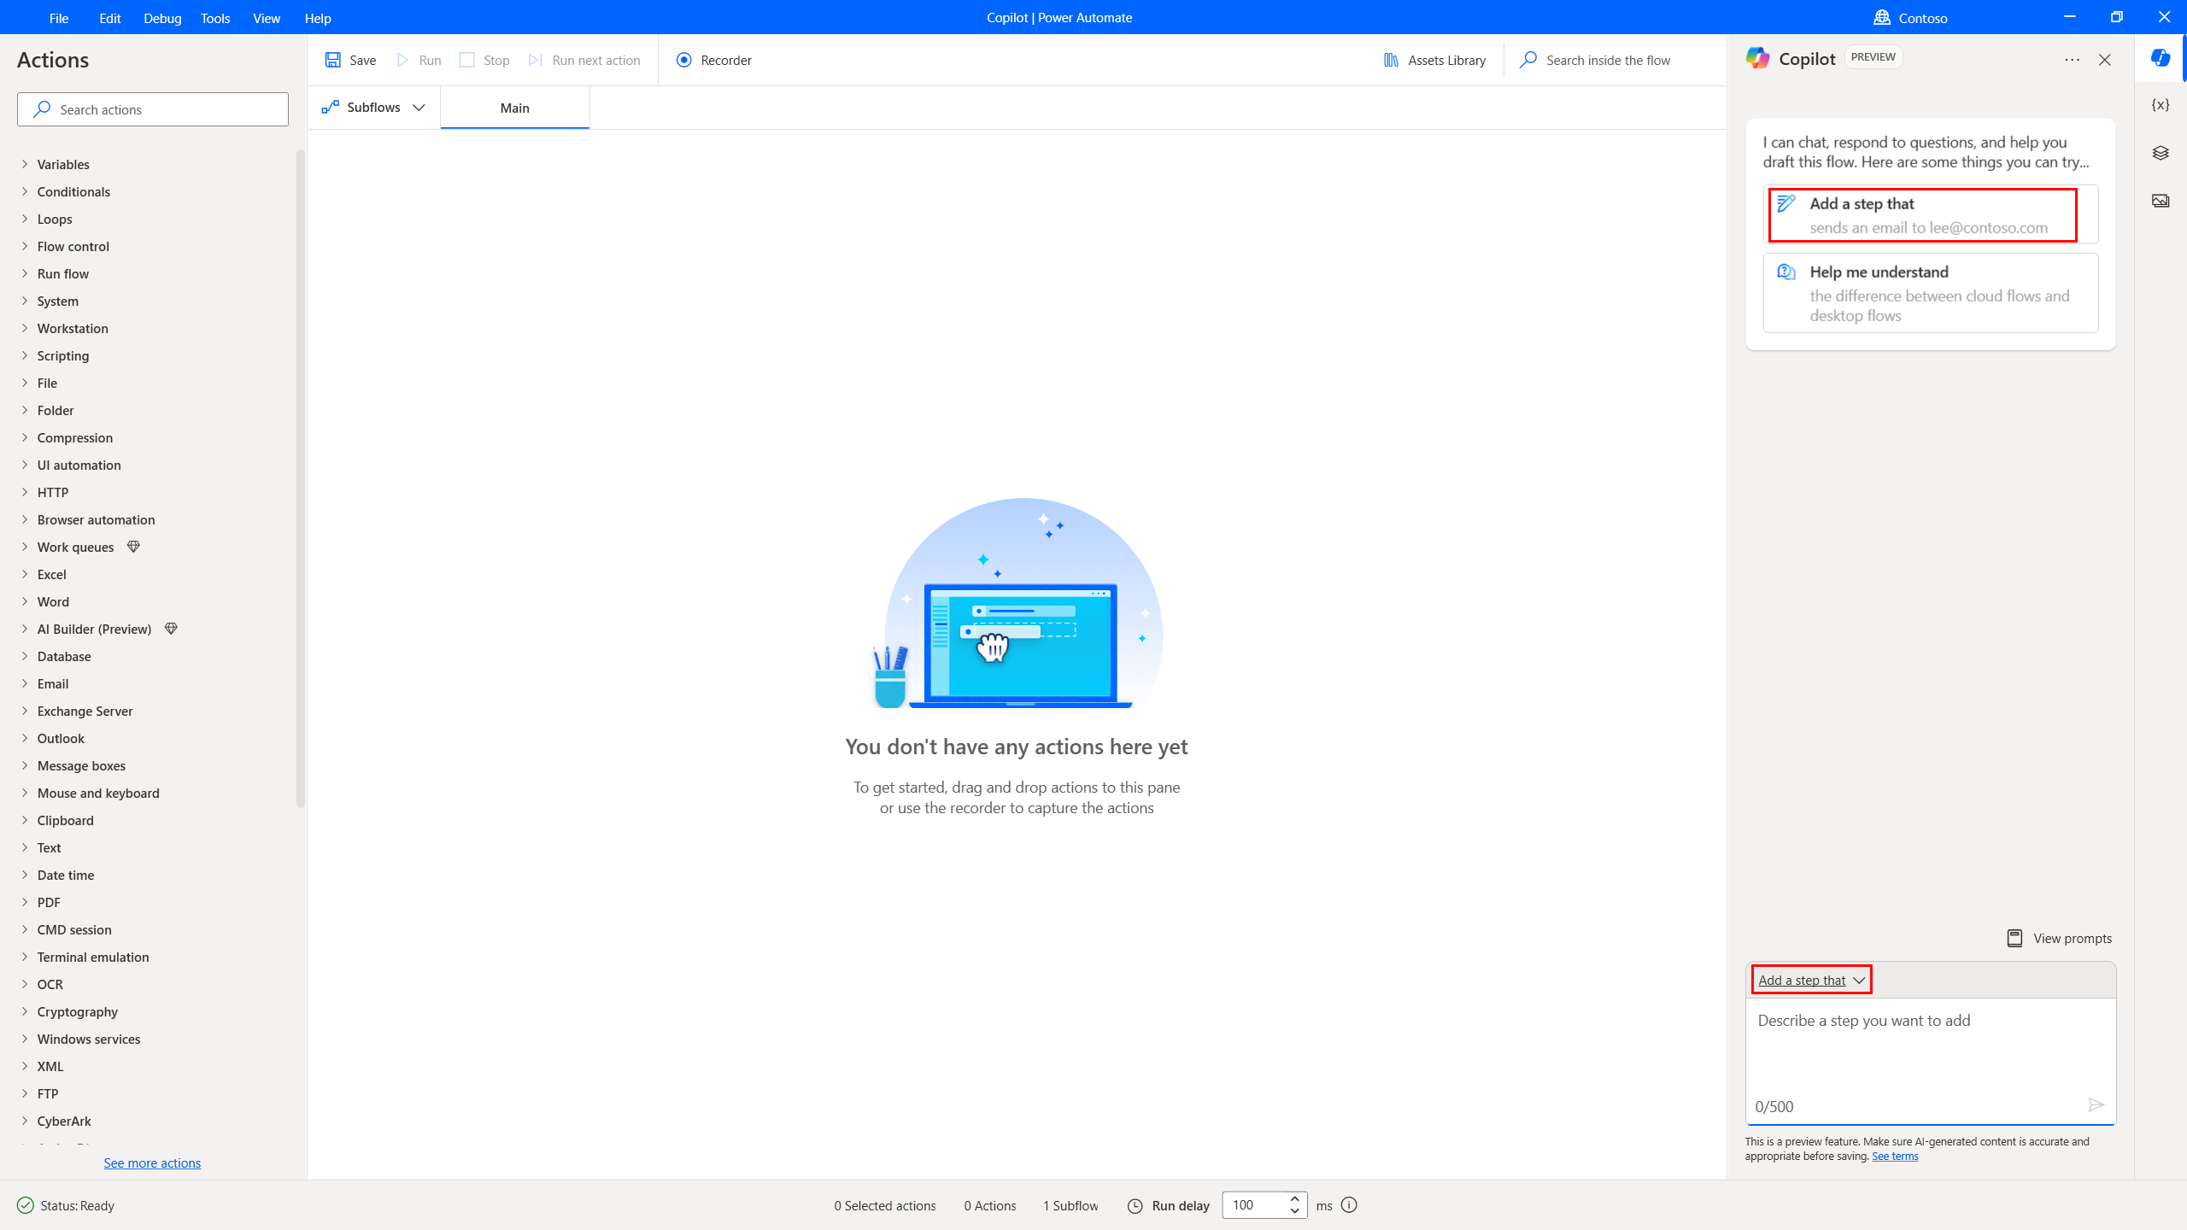
Task: Click the Save icon in toolbar
Action: 333,60
